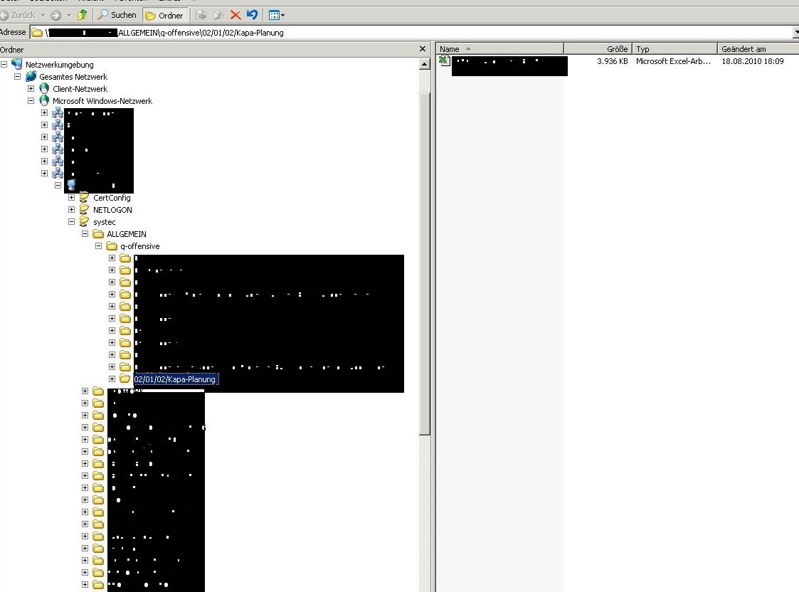This screenshot has width=799, height=592.
Task: Select the systec share label
Action: 105,222
